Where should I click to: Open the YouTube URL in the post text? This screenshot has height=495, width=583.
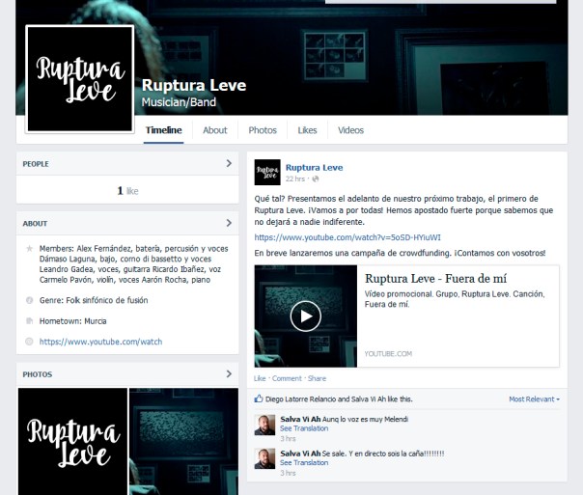click(347, 237)
